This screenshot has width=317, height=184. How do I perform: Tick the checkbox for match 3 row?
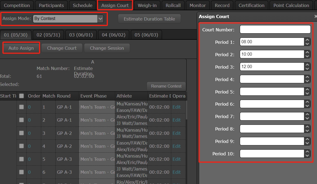click(21, 133)
